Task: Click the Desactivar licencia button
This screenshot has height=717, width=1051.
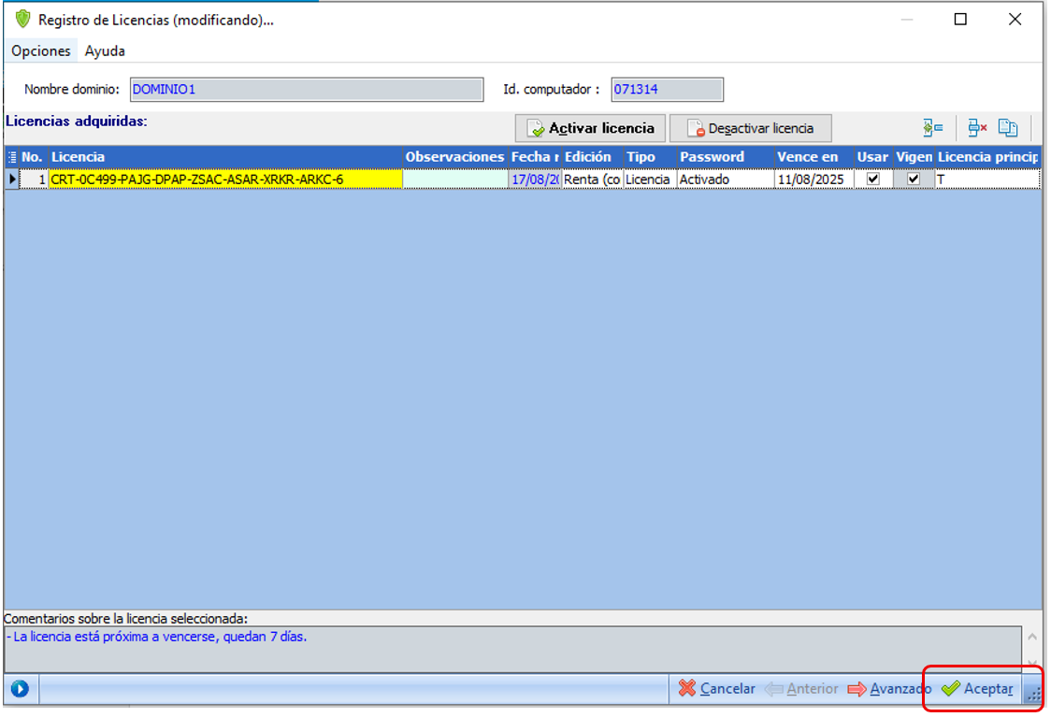Action: click(750, 128)
